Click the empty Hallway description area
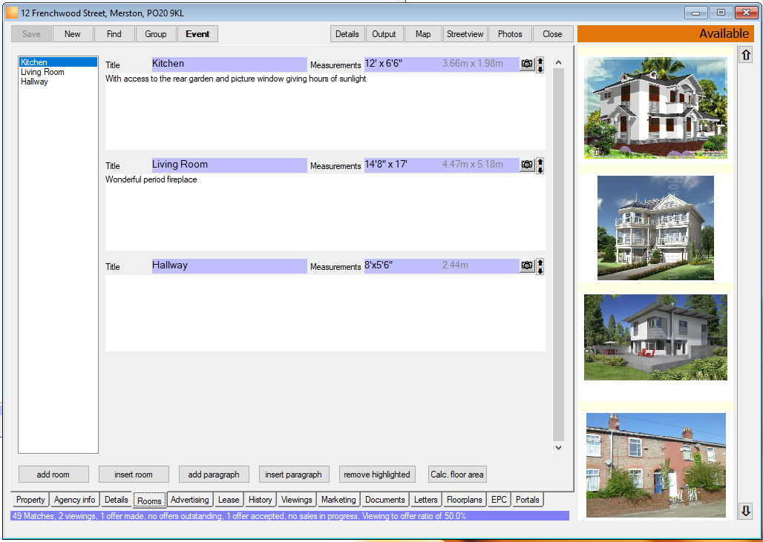 (325, 313)
